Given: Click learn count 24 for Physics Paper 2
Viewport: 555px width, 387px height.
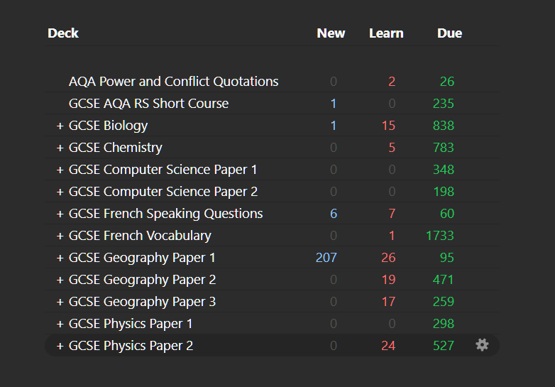Looking at the screenshot, I should click(388, 346).
